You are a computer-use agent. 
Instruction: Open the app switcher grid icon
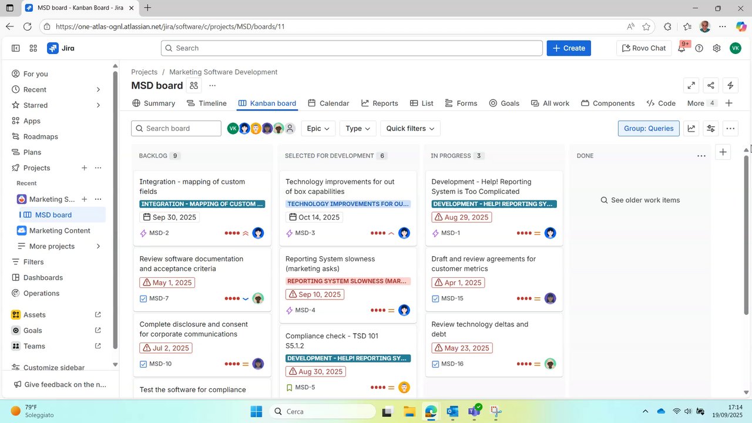coord(33,48)
